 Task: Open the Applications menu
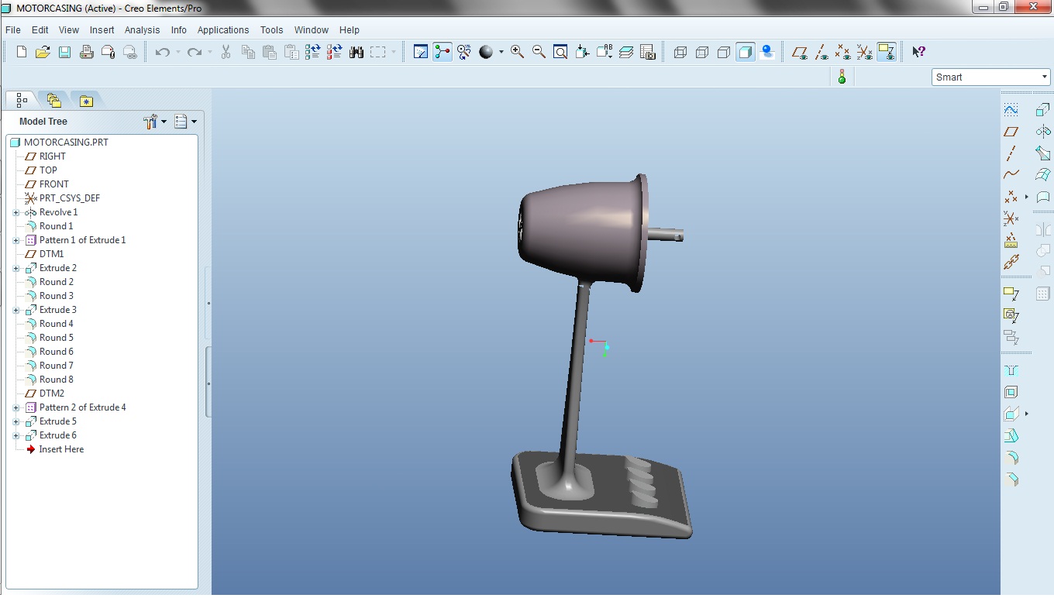coord(223,29)
